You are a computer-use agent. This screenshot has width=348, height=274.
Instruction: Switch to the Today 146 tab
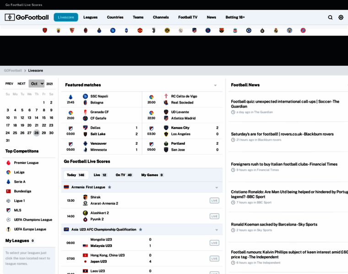(x=76, y=175)
